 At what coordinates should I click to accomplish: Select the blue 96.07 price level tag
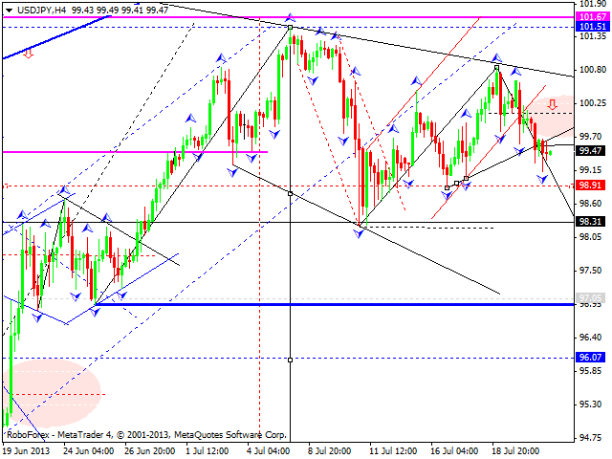click(x=593, y=358)
